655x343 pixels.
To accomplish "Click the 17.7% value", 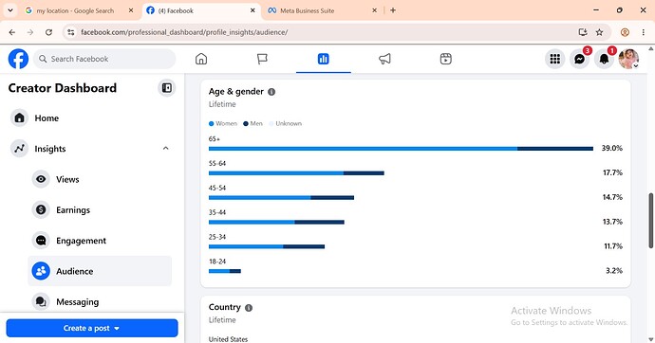I will [612, 172].
